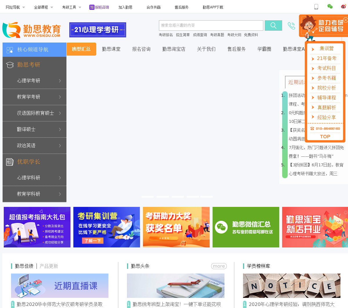
Task: Select the first carousel slide indicator
Action: [x=148, y=197]
